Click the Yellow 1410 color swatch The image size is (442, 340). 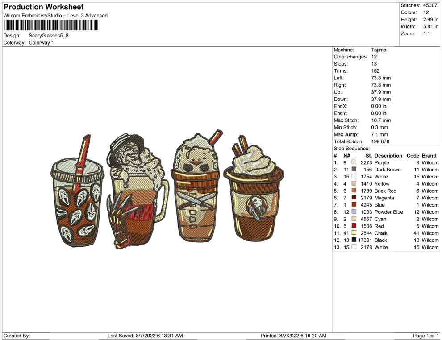pyautogui.click(x=354, y=183)
